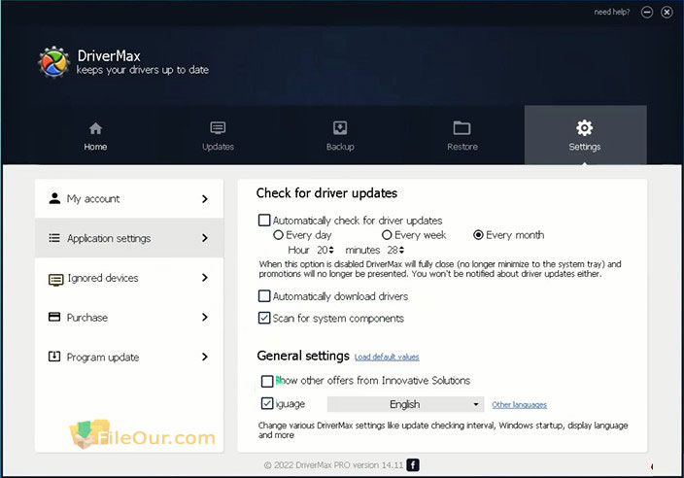Open Application settings menu item
The width and height of the screenshot is (684, 478).
(129, 238)
